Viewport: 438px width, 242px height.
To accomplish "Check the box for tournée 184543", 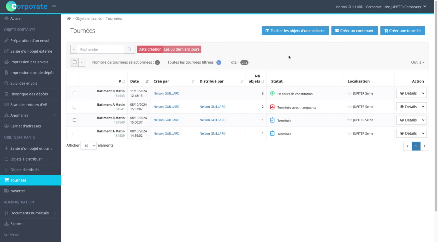I will click(74, 93).
